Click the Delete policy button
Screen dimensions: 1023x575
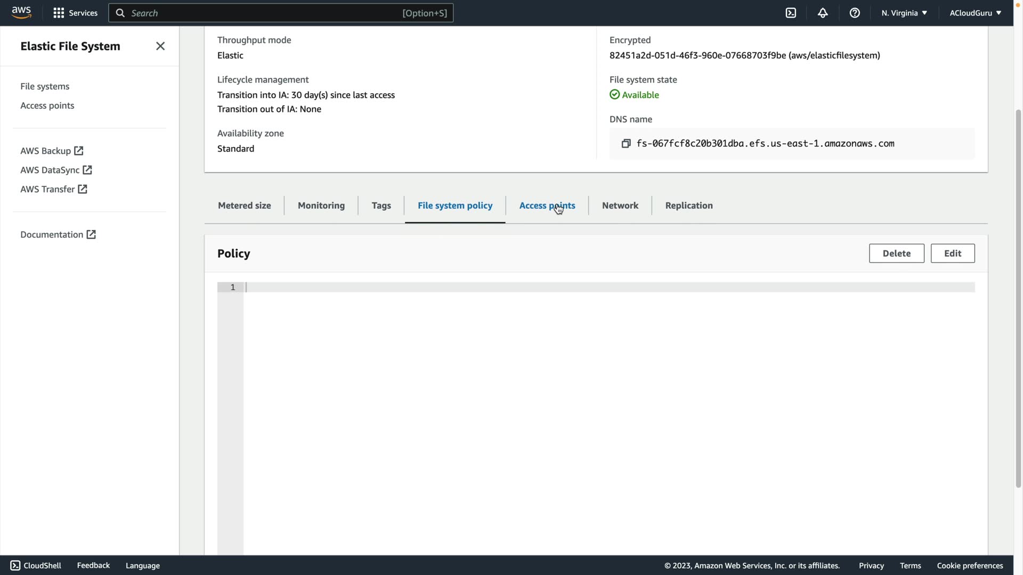click(896, 253)
